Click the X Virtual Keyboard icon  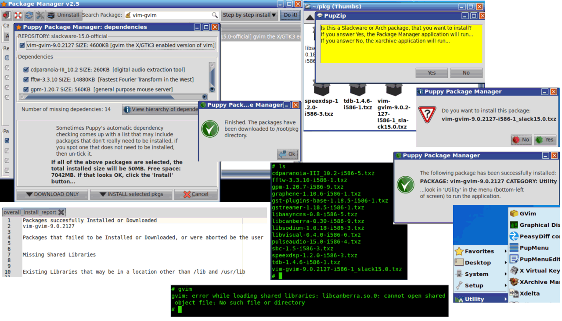coord(514,271)
